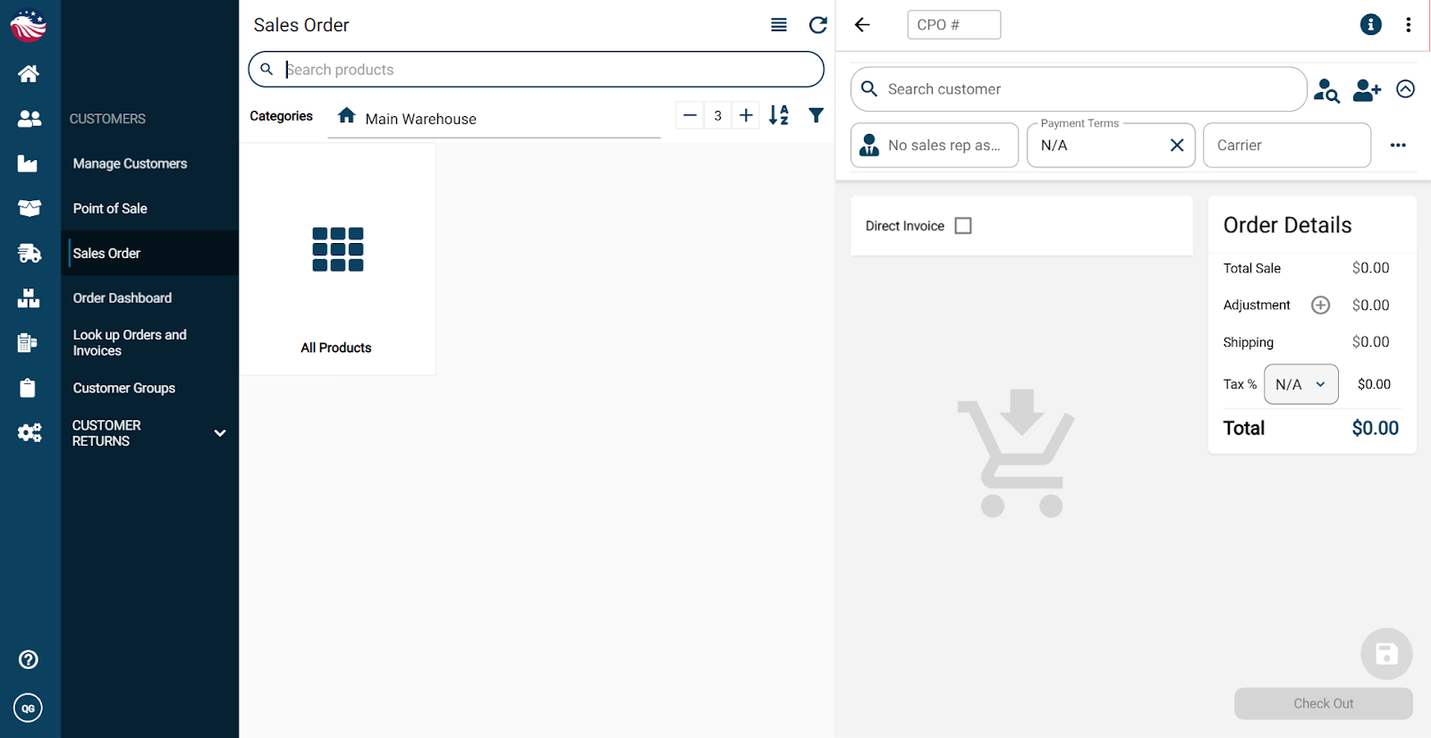1431x738 pixels.
Task: Show order info with the info icon
Action: (x=1370, y=25)
